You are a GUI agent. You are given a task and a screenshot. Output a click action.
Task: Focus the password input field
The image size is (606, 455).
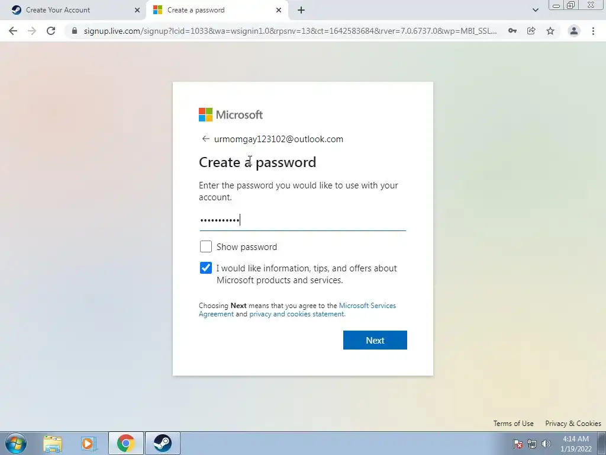tap(302, 220)
